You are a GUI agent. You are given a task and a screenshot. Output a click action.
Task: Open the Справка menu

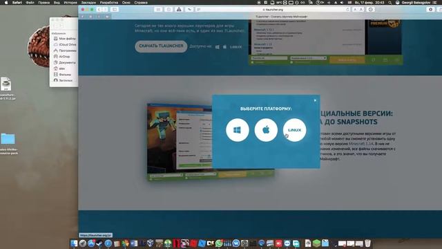pos(141,3)
